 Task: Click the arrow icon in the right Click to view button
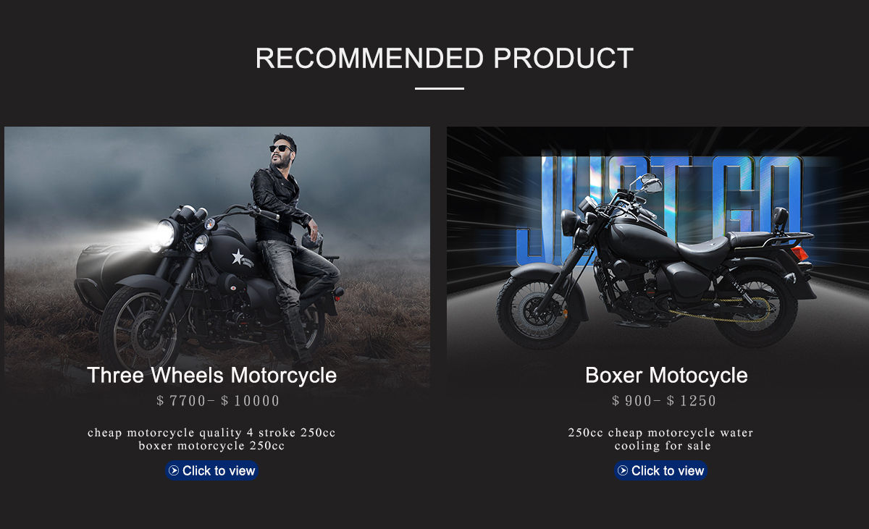[623, 471]
